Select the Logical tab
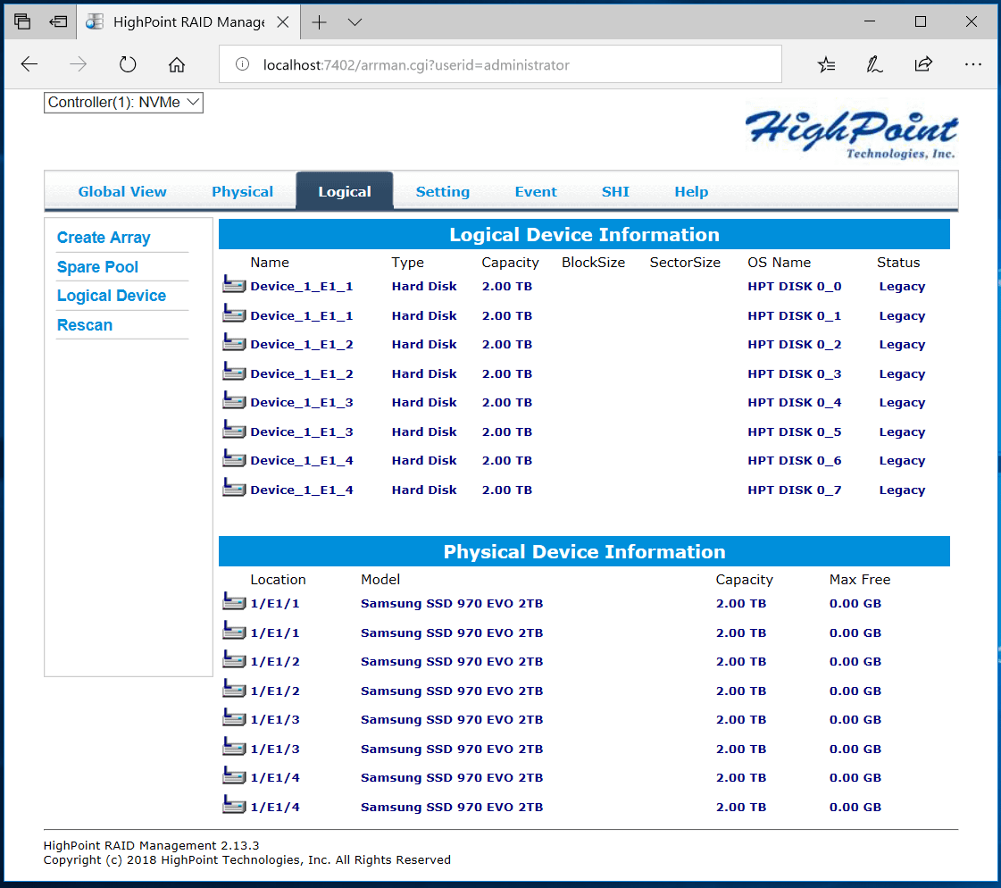The height and width of the screenshot is (888, 1001). (344, 192)
